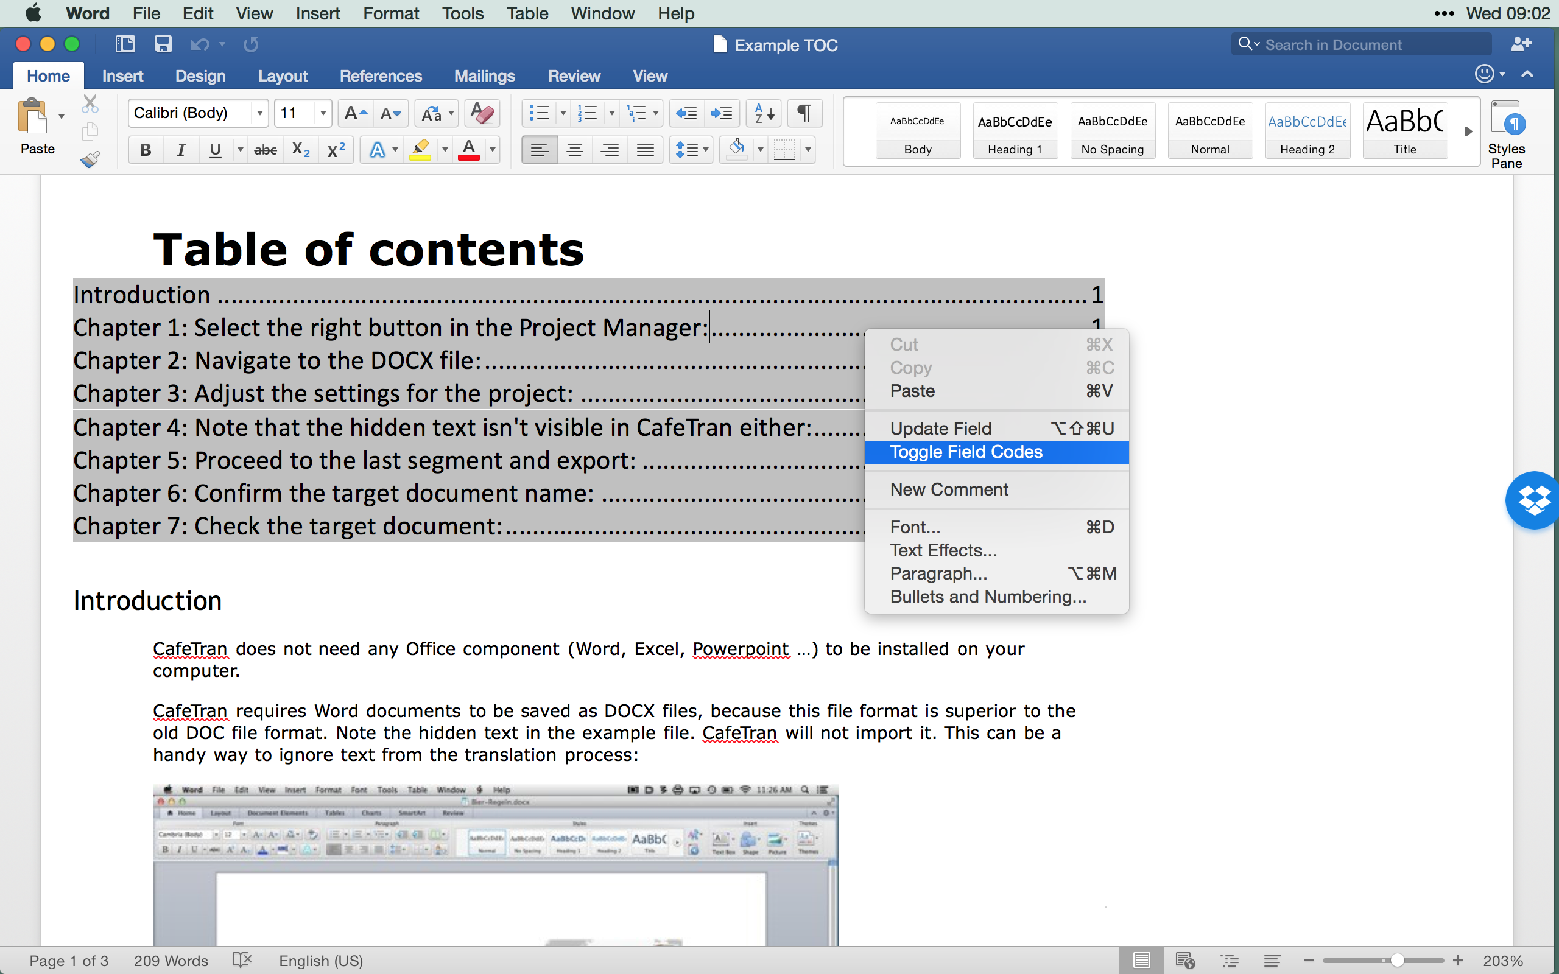Click the Sort A-Z icon
The width and height of the screenshot is (1559, 974).
click(764, 113)
